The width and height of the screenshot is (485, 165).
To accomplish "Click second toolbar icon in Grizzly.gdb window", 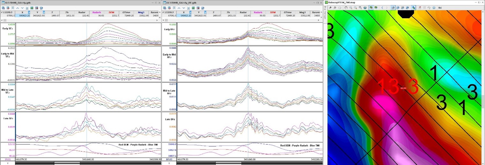I will click(8, 8).
